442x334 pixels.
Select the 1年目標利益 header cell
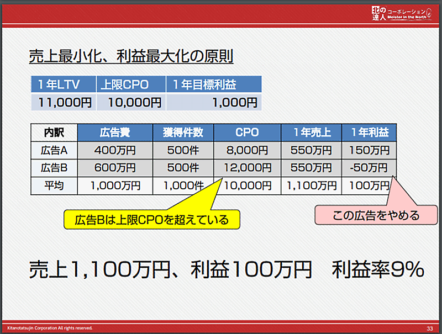click(x=213, y=84)
